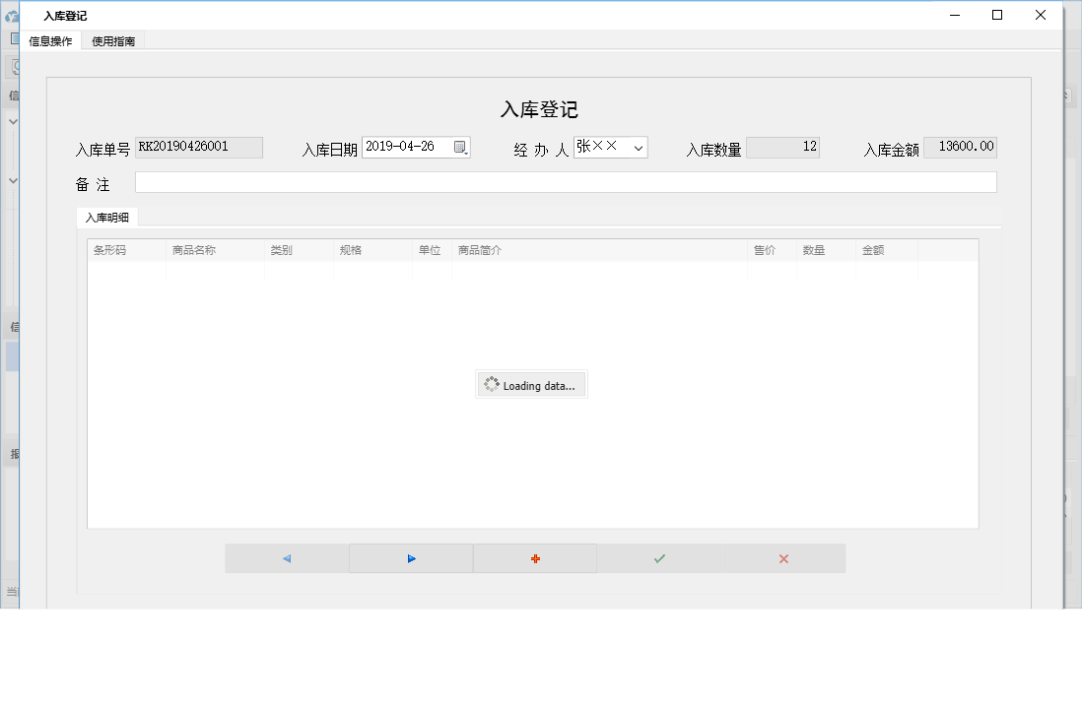
Task: Open the 经办人 dropdown to choose a handler
Action: (641, 147)
